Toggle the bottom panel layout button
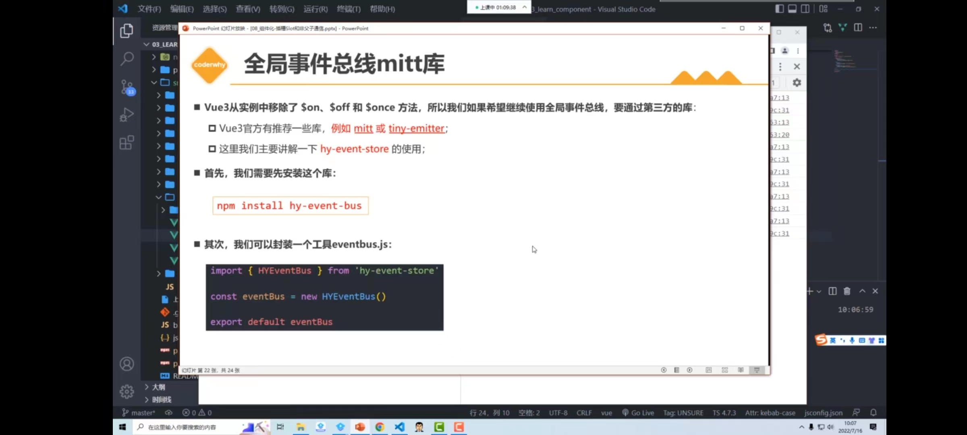Screen dimensions: 967x435 (792, 9)
